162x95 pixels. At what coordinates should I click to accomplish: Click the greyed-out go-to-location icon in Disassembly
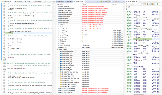click(142, 4)
